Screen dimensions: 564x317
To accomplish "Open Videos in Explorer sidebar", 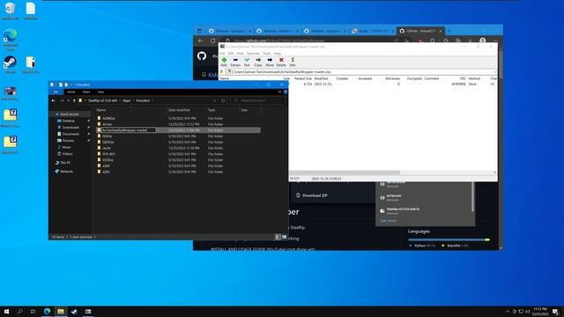I will click(67, 153).
